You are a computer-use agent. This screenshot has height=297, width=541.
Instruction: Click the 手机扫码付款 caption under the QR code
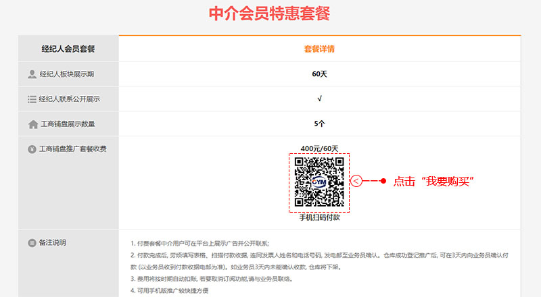[x=319, y=217]
